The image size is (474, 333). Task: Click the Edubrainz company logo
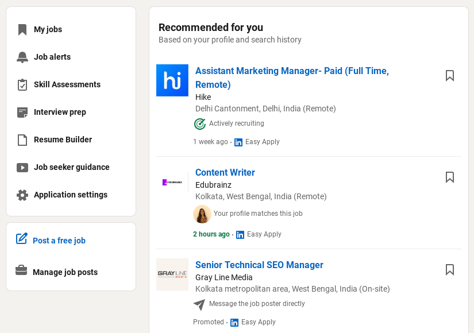point(172,182)
